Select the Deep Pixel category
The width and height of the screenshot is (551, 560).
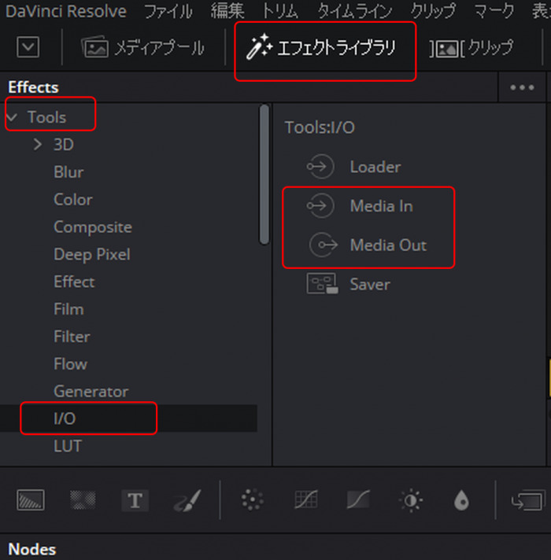coord(92,255)
